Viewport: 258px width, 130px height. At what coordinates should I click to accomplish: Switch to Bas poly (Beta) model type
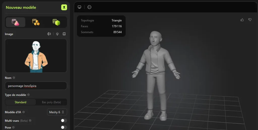coord(51,102)
